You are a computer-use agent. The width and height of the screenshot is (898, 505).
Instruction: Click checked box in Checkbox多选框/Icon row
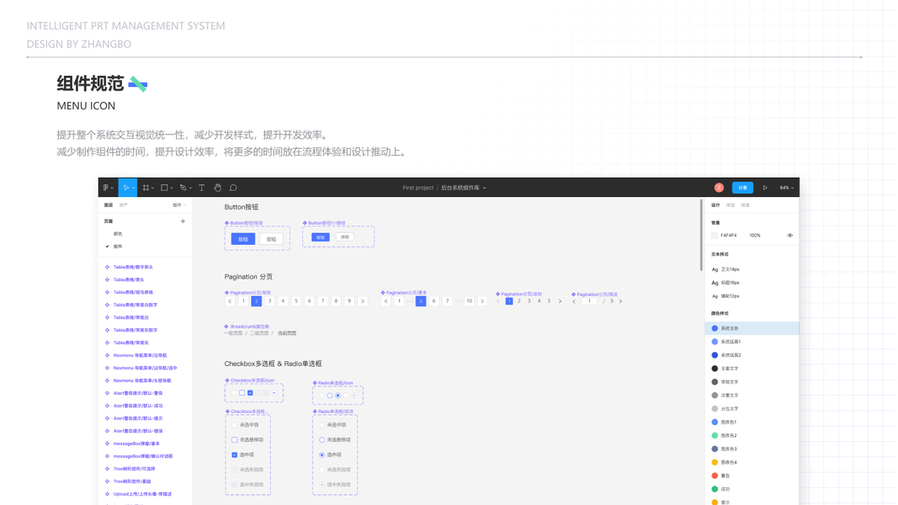250,393
